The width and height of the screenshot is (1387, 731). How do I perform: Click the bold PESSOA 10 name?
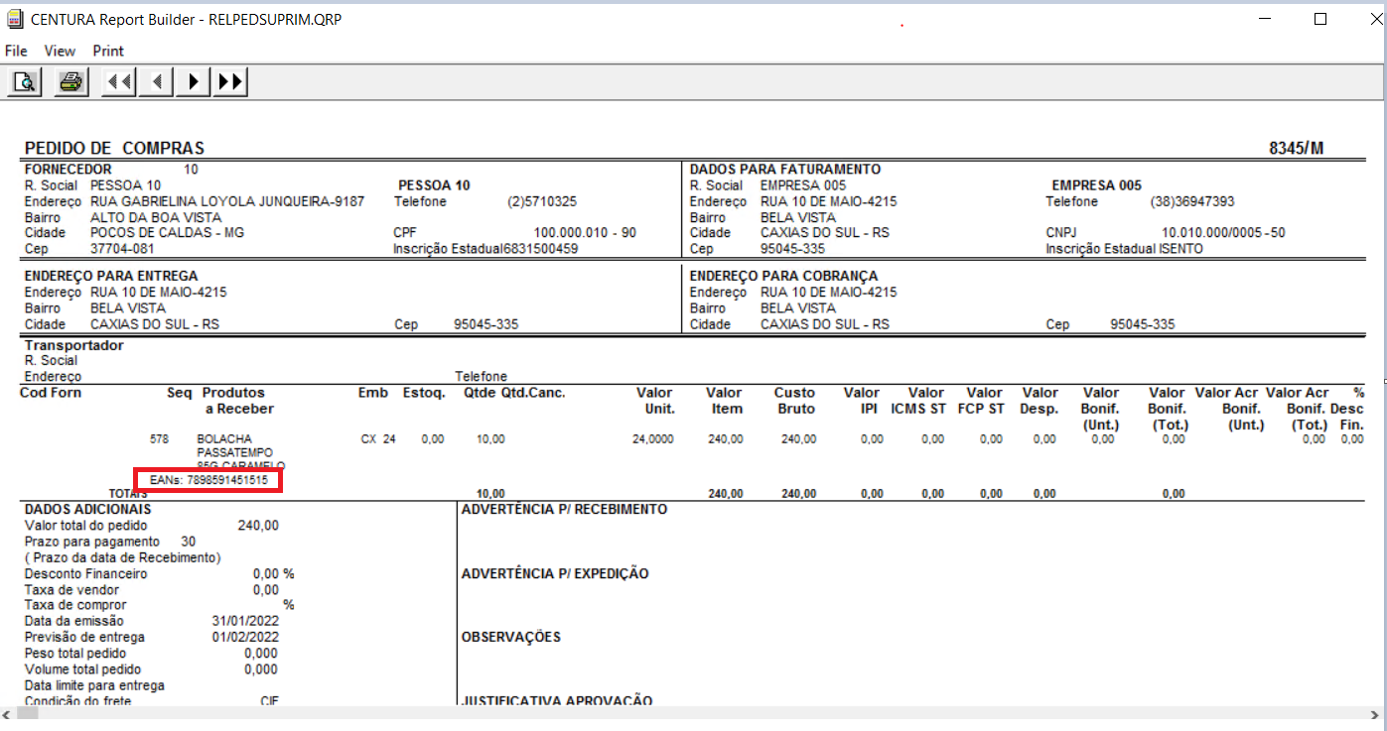[x=434, y=185]
